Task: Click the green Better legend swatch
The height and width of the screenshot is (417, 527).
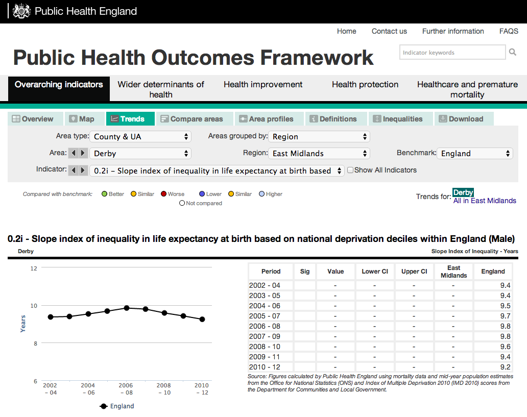Action: 104,194
